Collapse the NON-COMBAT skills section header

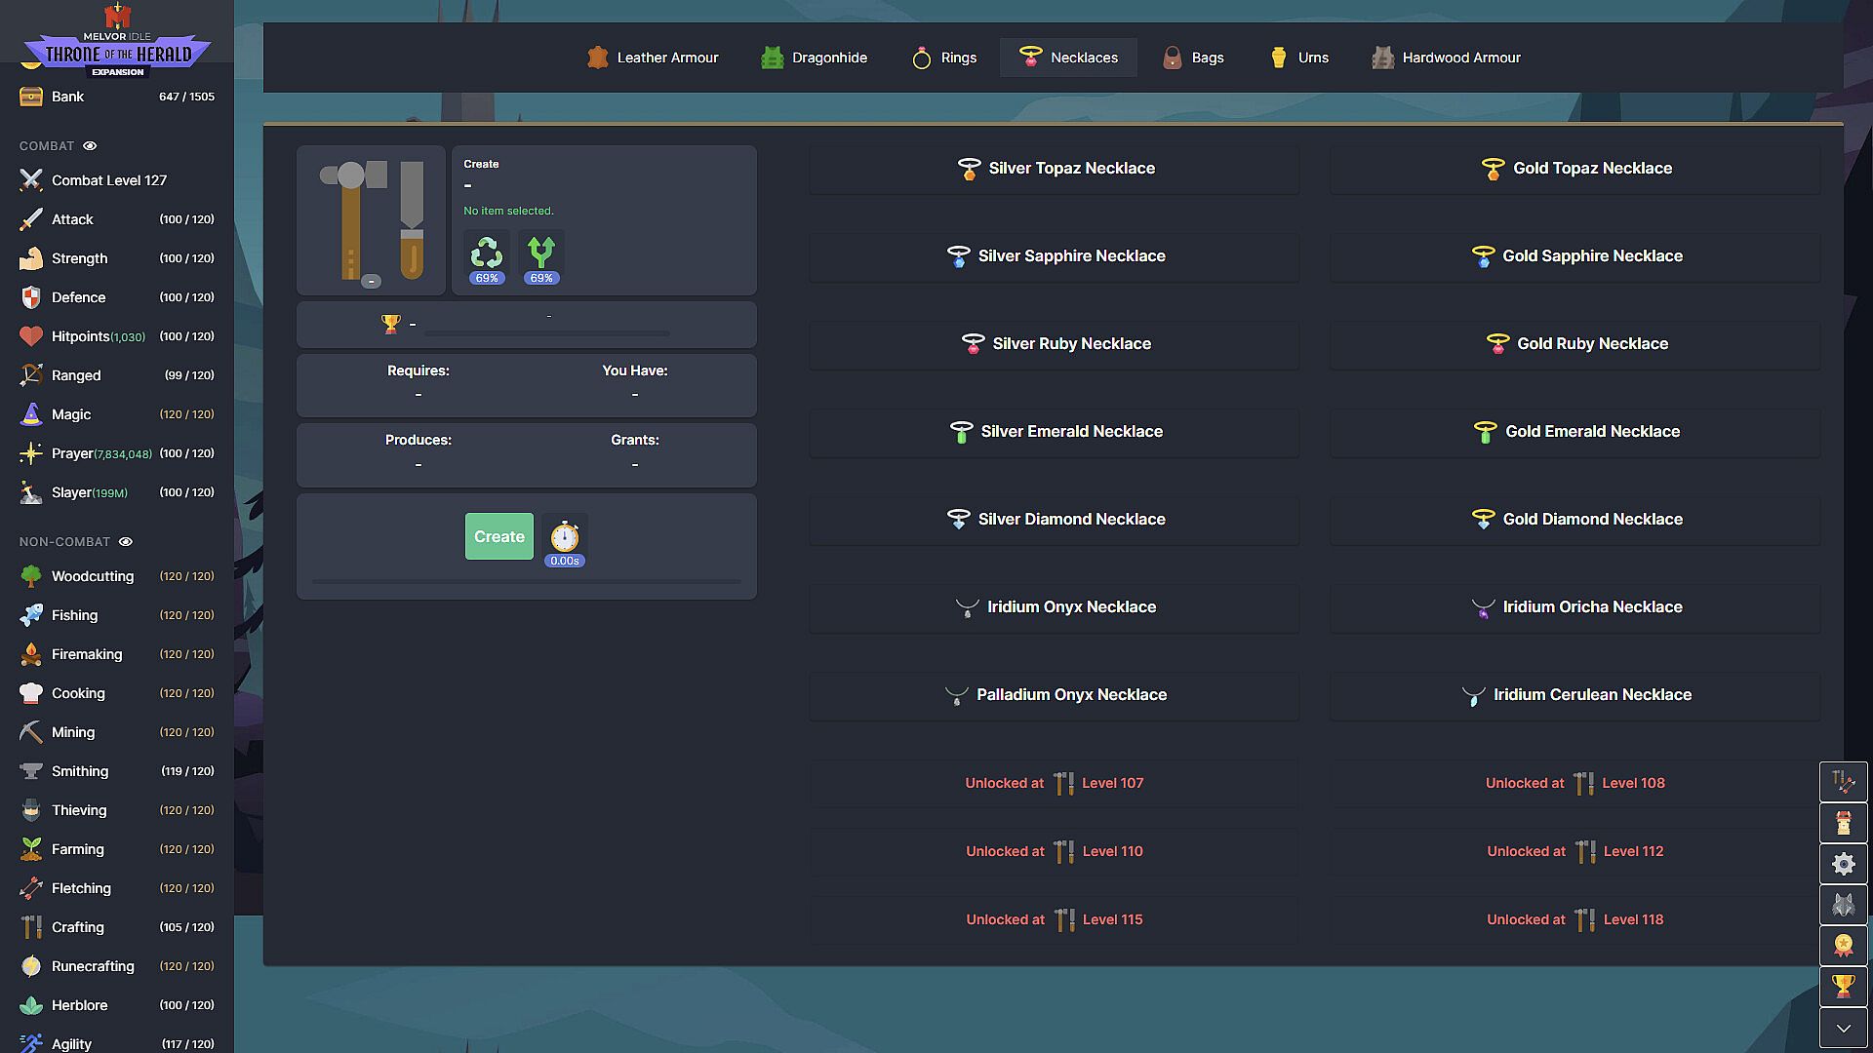pos(64,542)
